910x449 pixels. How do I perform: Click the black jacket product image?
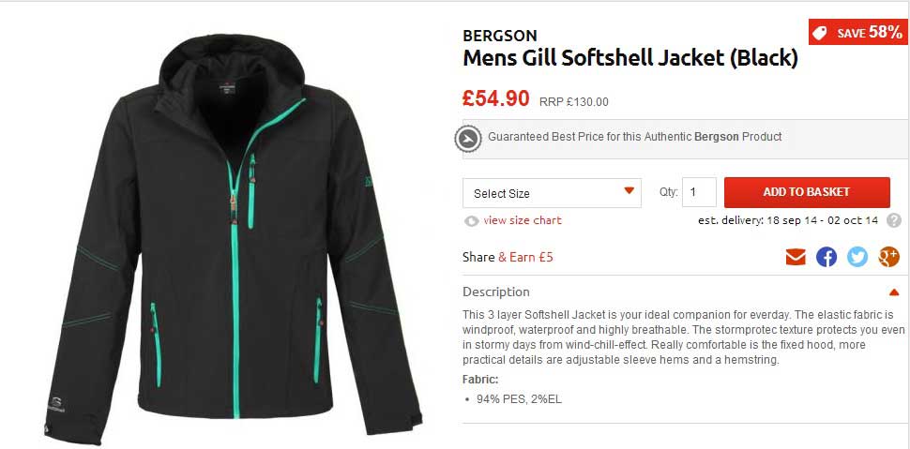233,238
